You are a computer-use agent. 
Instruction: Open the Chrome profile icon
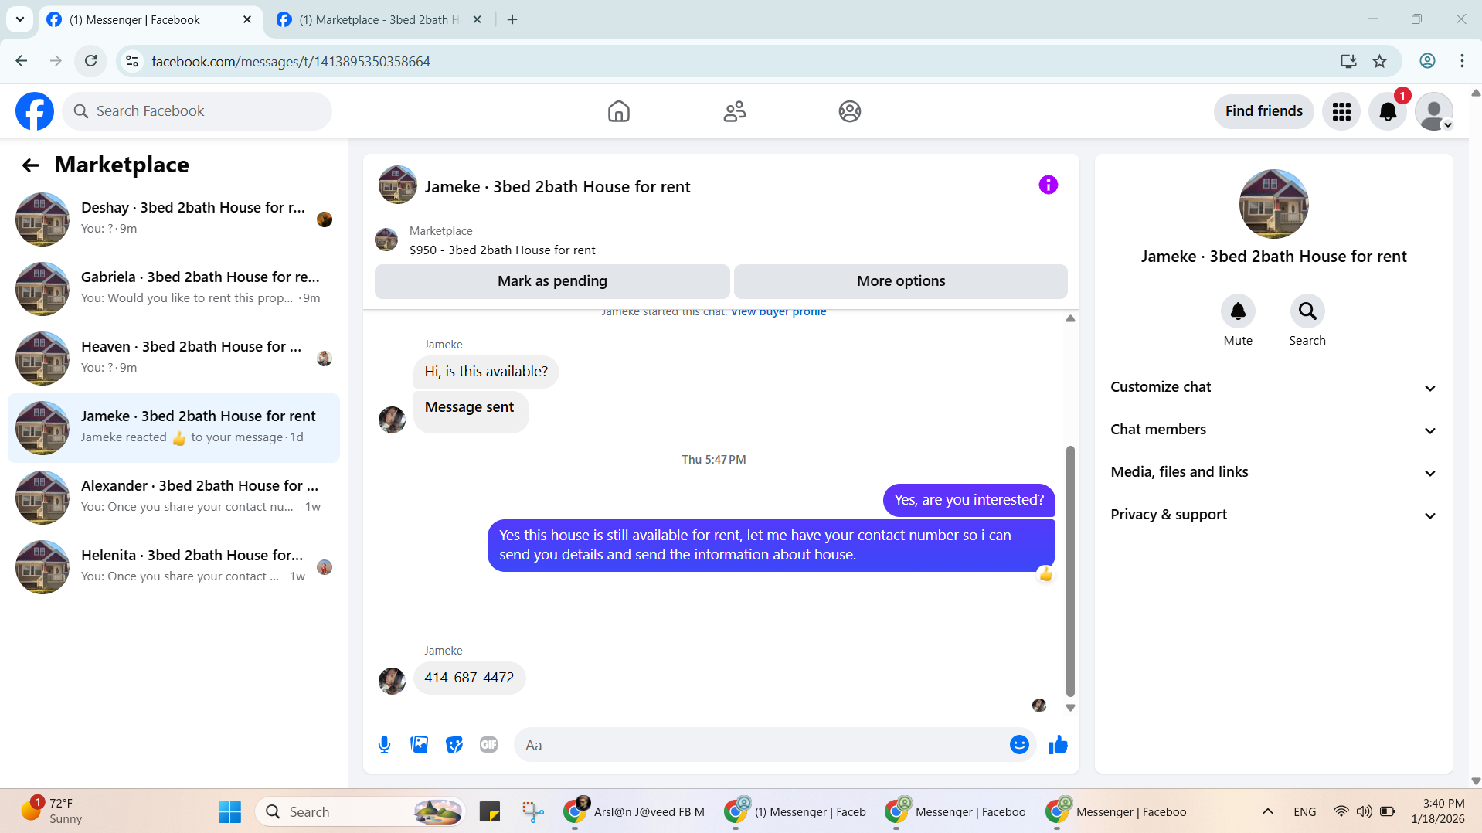tap(1426, 61)
